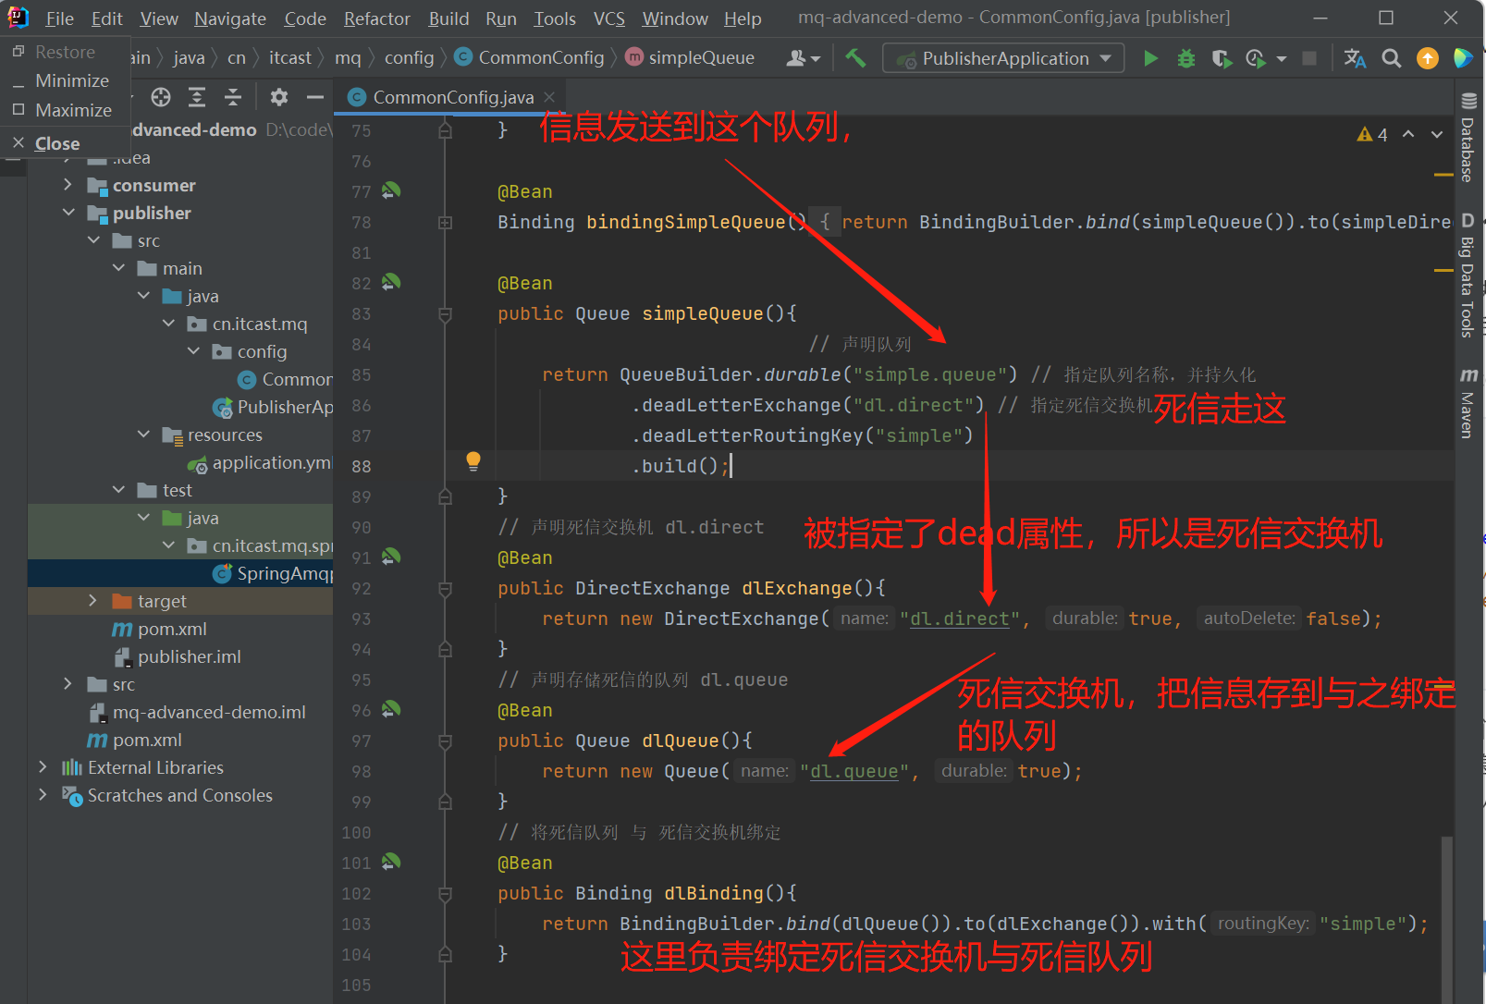The height and width of the screenshot is (1004, 1486).
Task: Open PublisherApplication run configuration dropdown
Action: click(x=1003, y=58)
